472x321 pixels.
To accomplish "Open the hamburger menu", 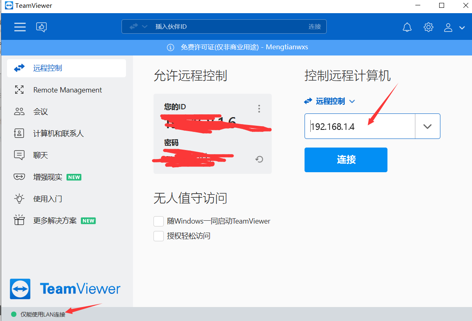I will 20,27.
